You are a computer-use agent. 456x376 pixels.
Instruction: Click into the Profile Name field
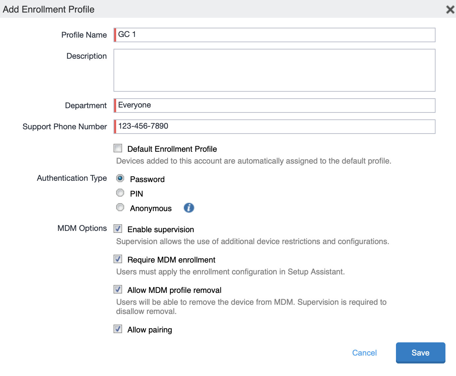pyautogui.click(x=275, y=35)
